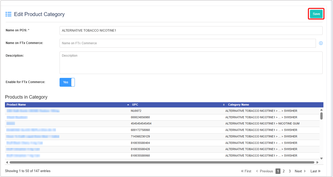Go to pagination page 3
333x177 pixels.
(x=289, y=171)
